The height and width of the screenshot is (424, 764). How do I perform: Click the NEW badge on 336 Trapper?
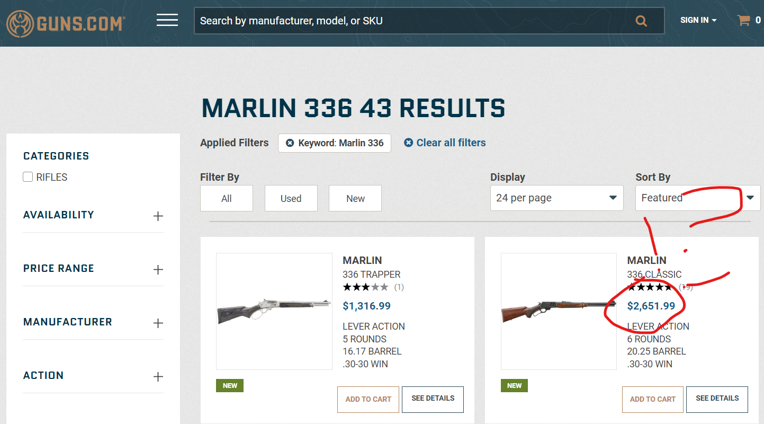(230, 385)
